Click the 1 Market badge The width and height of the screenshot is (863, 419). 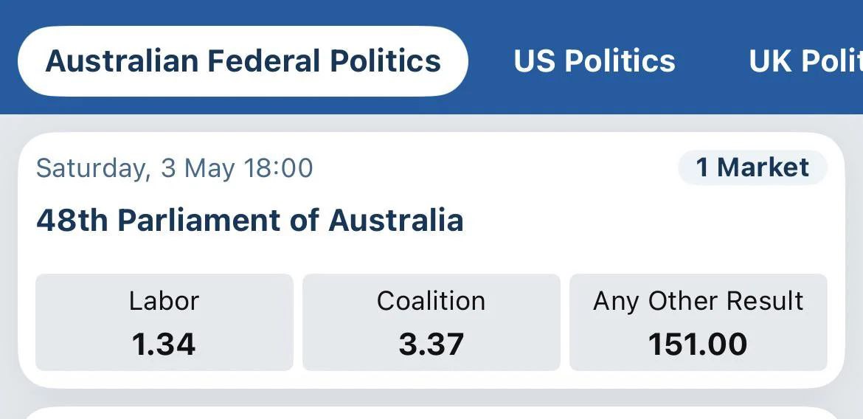click(x=752, y=167)
